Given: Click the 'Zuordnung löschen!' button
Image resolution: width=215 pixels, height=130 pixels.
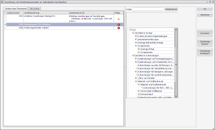Looking at the screenshot, I should point(205,43).
